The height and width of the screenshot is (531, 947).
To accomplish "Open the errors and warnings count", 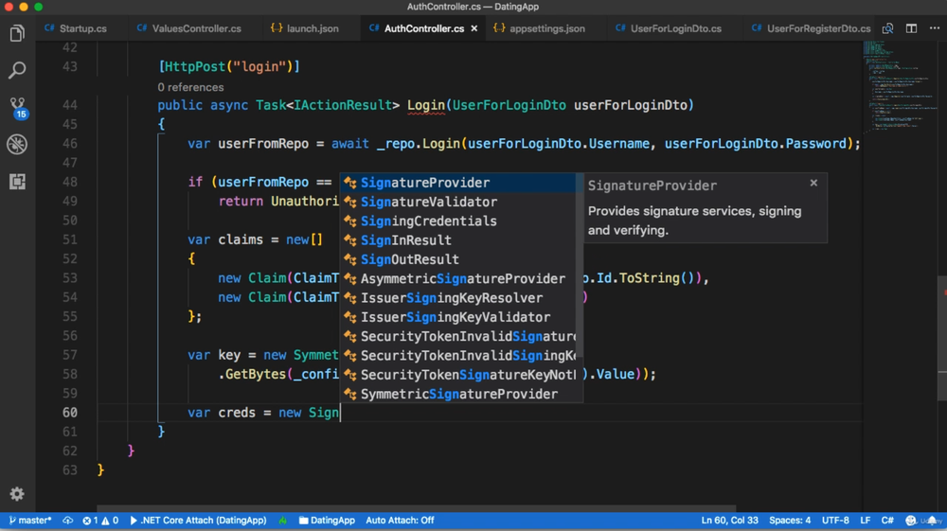I will coord(100,521).
